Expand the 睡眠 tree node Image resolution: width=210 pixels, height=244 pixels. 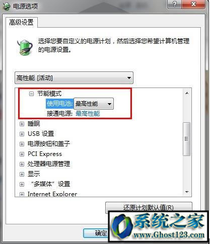click(22, 124)
